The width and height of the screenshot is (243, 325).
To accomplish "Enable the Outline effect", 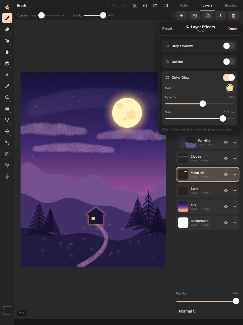I will point(229,62).
